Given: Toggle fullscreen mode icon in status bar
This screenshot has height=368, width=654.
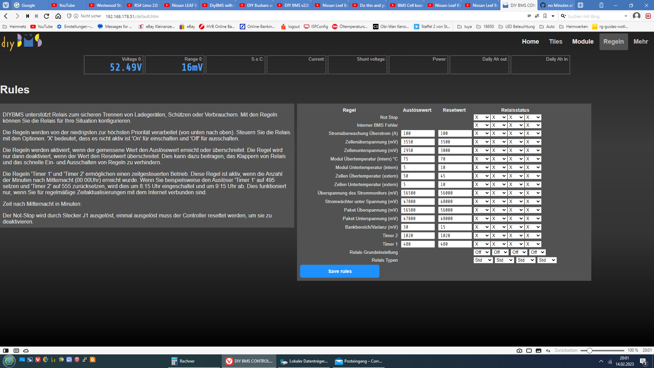Looking at the screenshot, I should [529, 351].
